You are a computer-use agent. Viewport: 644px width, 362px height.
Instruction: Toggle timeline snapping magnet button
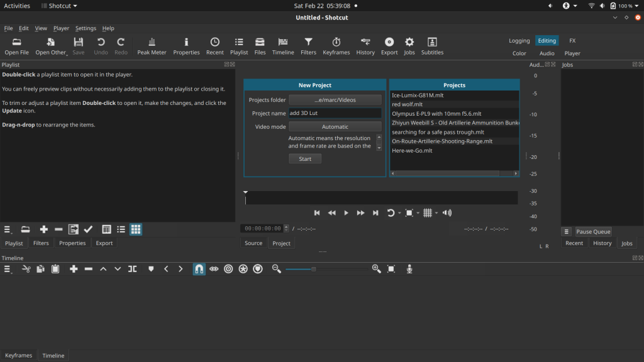coord(199,269)
